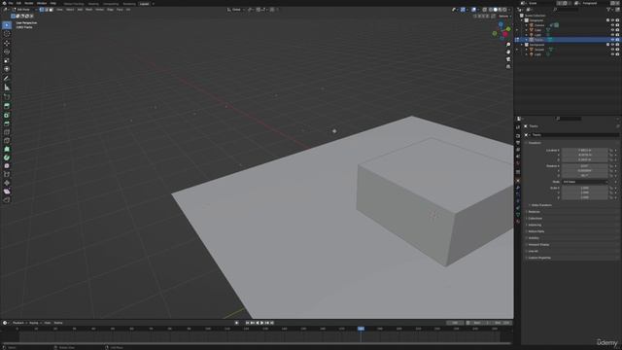Screen dimensions: 622x350
Task: Open the Global transform orientation dropdown
Action: 235,10
